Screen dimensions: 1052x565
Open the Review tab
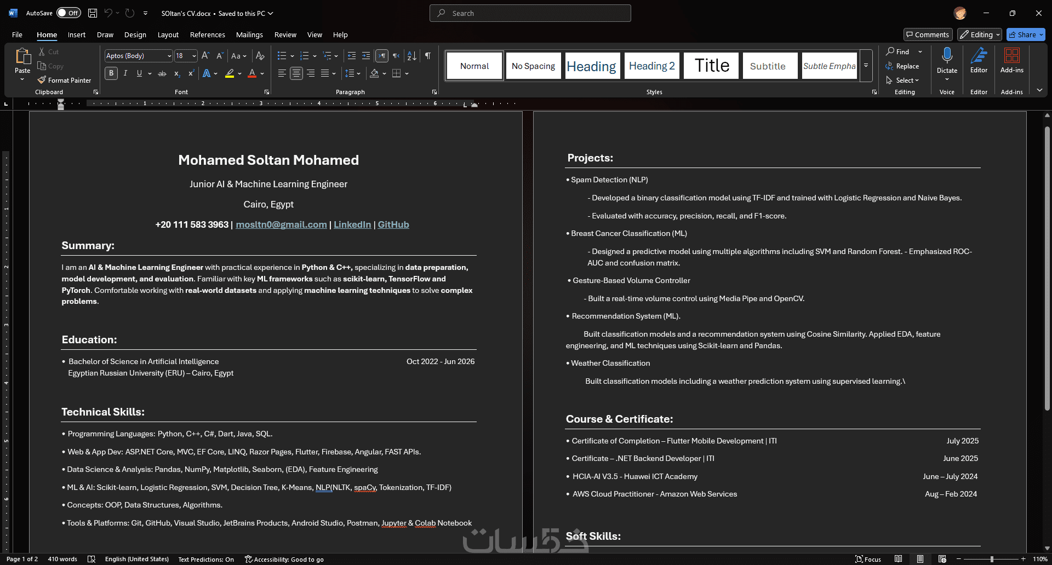285,34
